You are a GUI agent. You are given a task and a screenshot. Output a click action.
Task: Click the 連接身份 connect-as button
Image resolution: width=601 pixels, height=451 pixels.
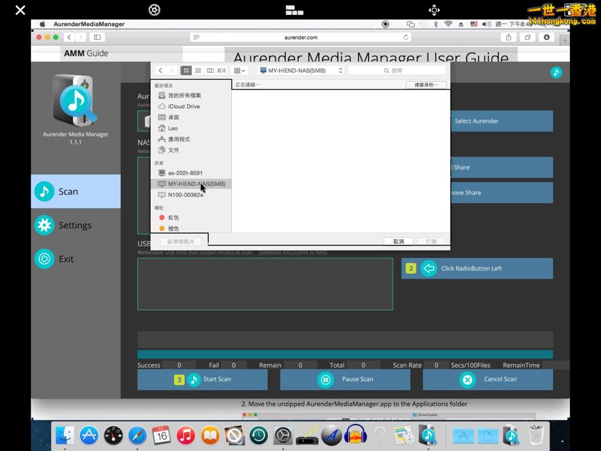pos(426,85)
